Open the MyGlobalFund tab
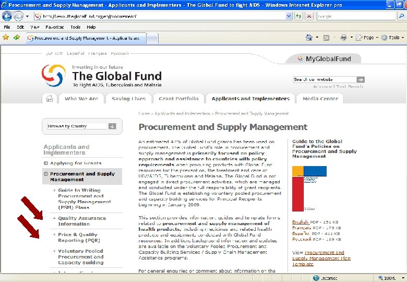Viewport: 407px width, 282px height. tap(324, 58)
